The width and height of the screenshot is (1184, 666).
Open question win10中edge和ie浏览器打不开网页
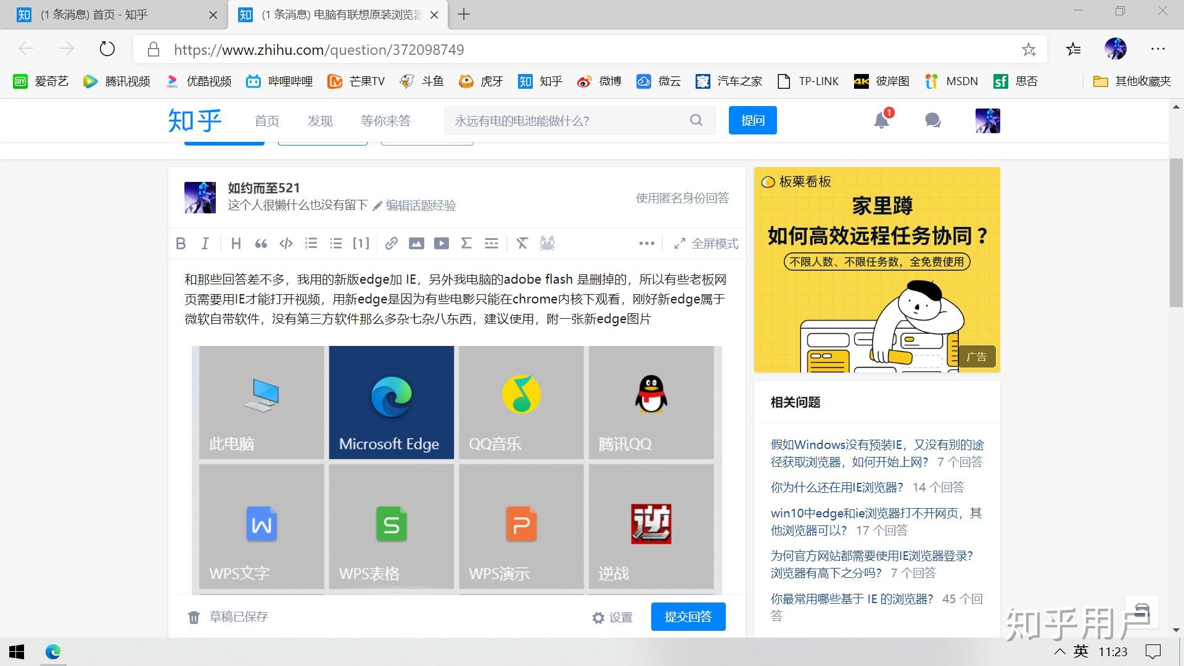876,522
